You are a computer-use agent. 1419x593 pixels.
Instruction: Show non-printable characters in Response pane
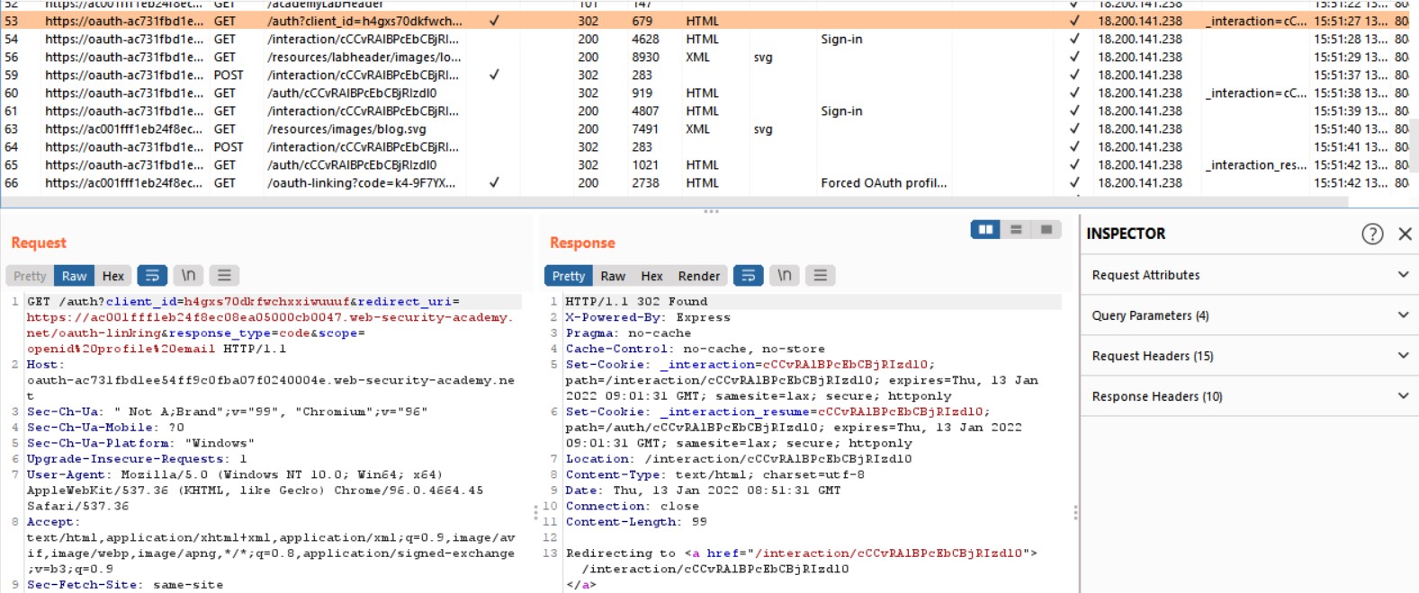click(x=785, y=276)
